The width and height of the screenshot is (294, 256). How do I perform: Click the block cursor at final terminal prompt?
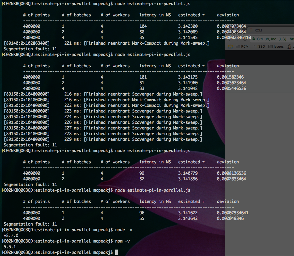click(116, 252)
